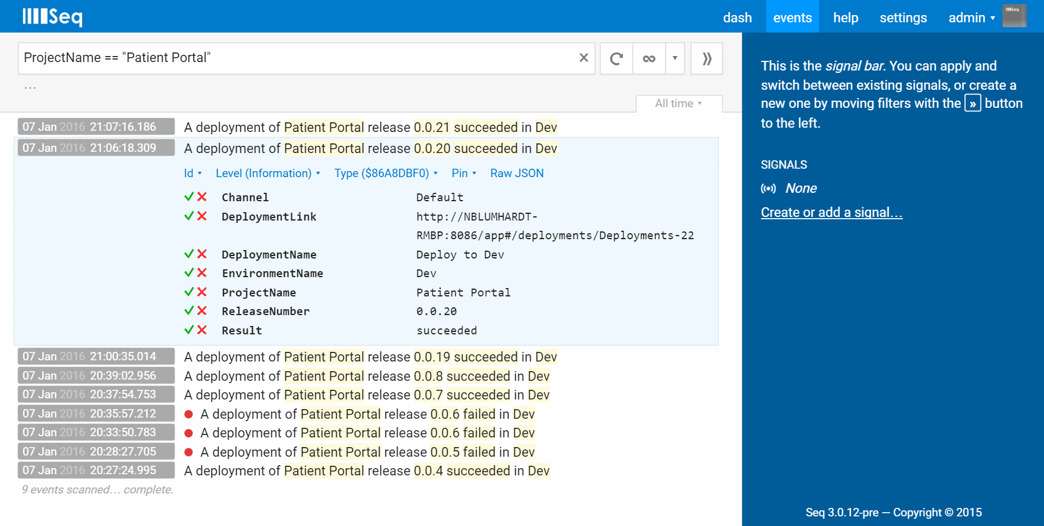Click the red X beside Channel

202,196
